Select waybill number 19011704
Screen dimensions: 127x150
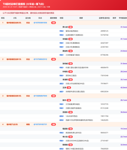[x=104, y=116]
